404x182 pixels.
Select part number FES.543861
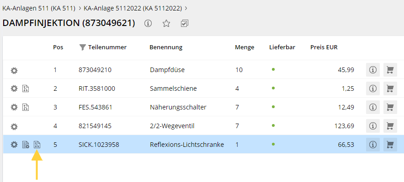96,107
